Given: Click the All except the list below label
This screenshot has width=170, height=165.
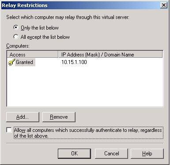Looking at the screenshot, I should 45,37.
